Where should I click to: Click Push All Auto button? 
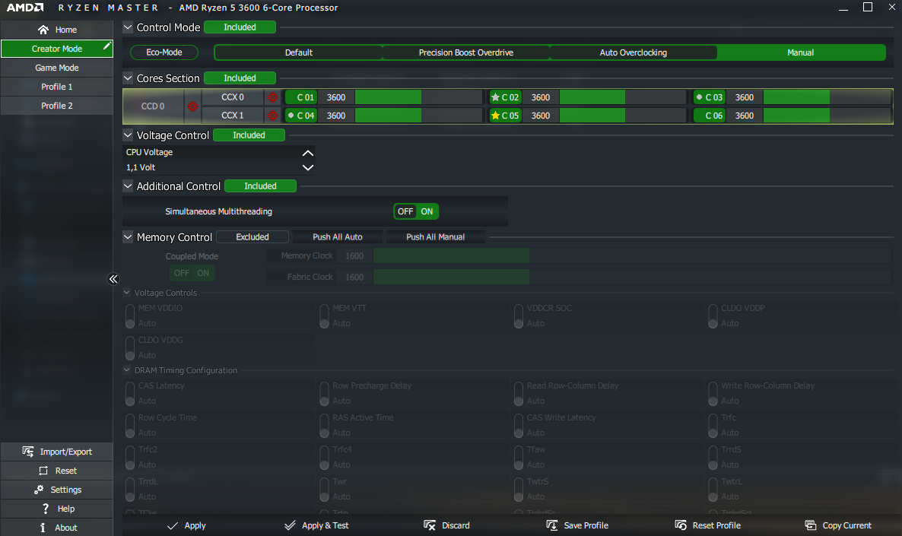point(338,237)
